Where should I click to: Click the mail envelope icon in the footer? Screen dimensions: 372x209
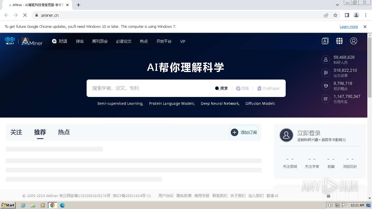click(x=328, y=196)
